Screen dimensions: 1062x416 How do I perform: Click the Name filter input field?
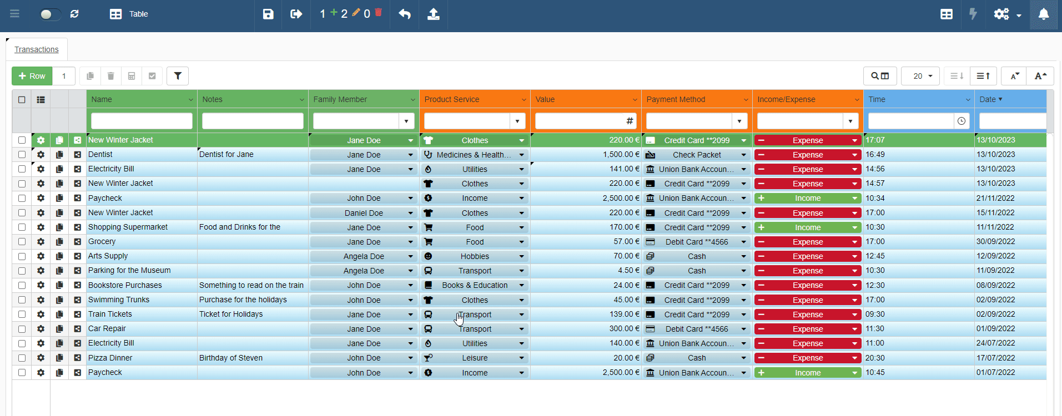click(x=142, y=121)
